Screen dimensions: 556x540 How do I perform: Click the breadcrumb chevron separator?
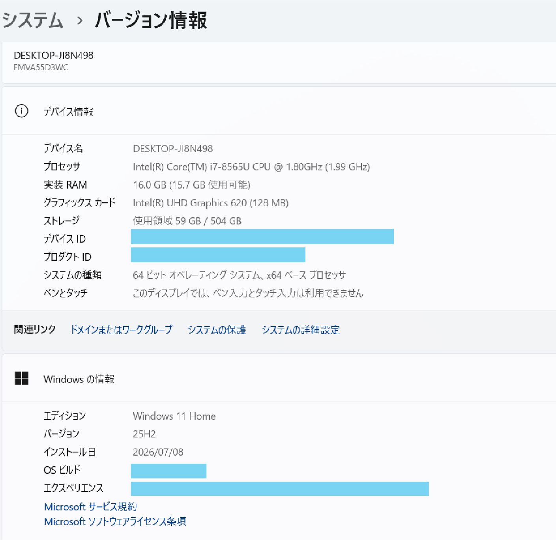80,21
